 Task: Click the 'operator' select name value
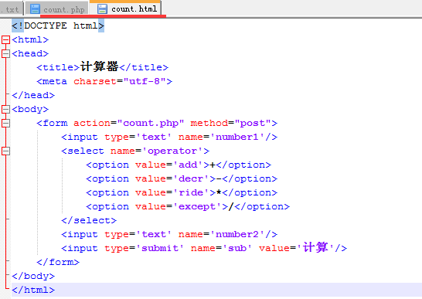click(172, 151)
